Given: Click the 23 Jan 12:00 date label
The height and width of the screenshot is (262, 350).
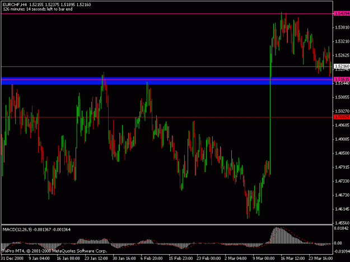Looking at the screenshot, I should (96, 258).
